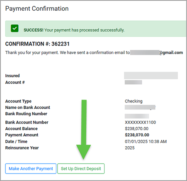Click the SUCCESS payment processed message
Screen dimensions: 187x181
[x=74, y=30]
